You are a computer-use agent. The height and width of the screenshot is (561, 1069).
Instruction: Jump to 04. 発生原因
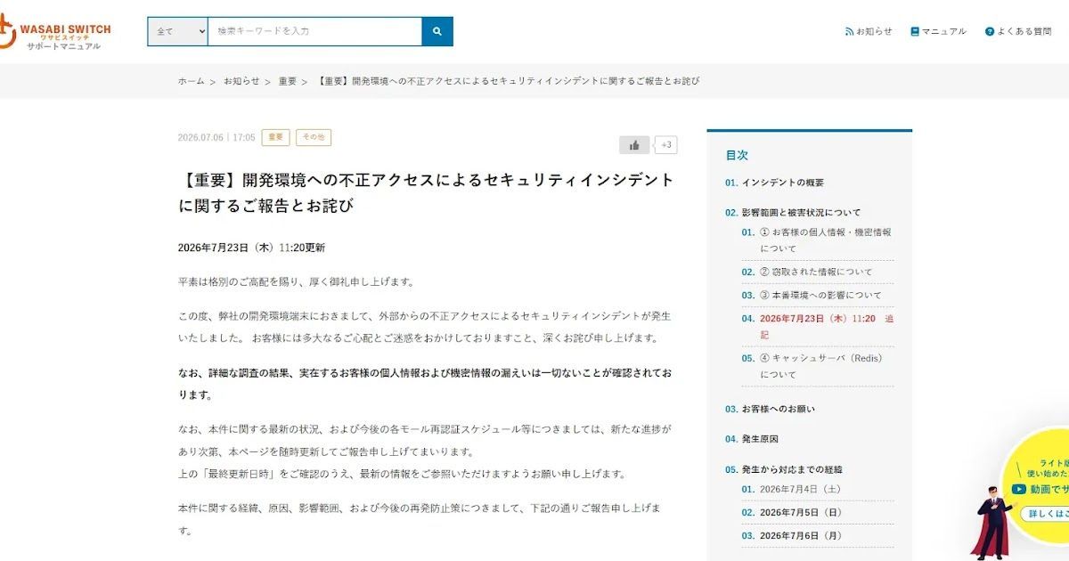click(x=752, y=439)
